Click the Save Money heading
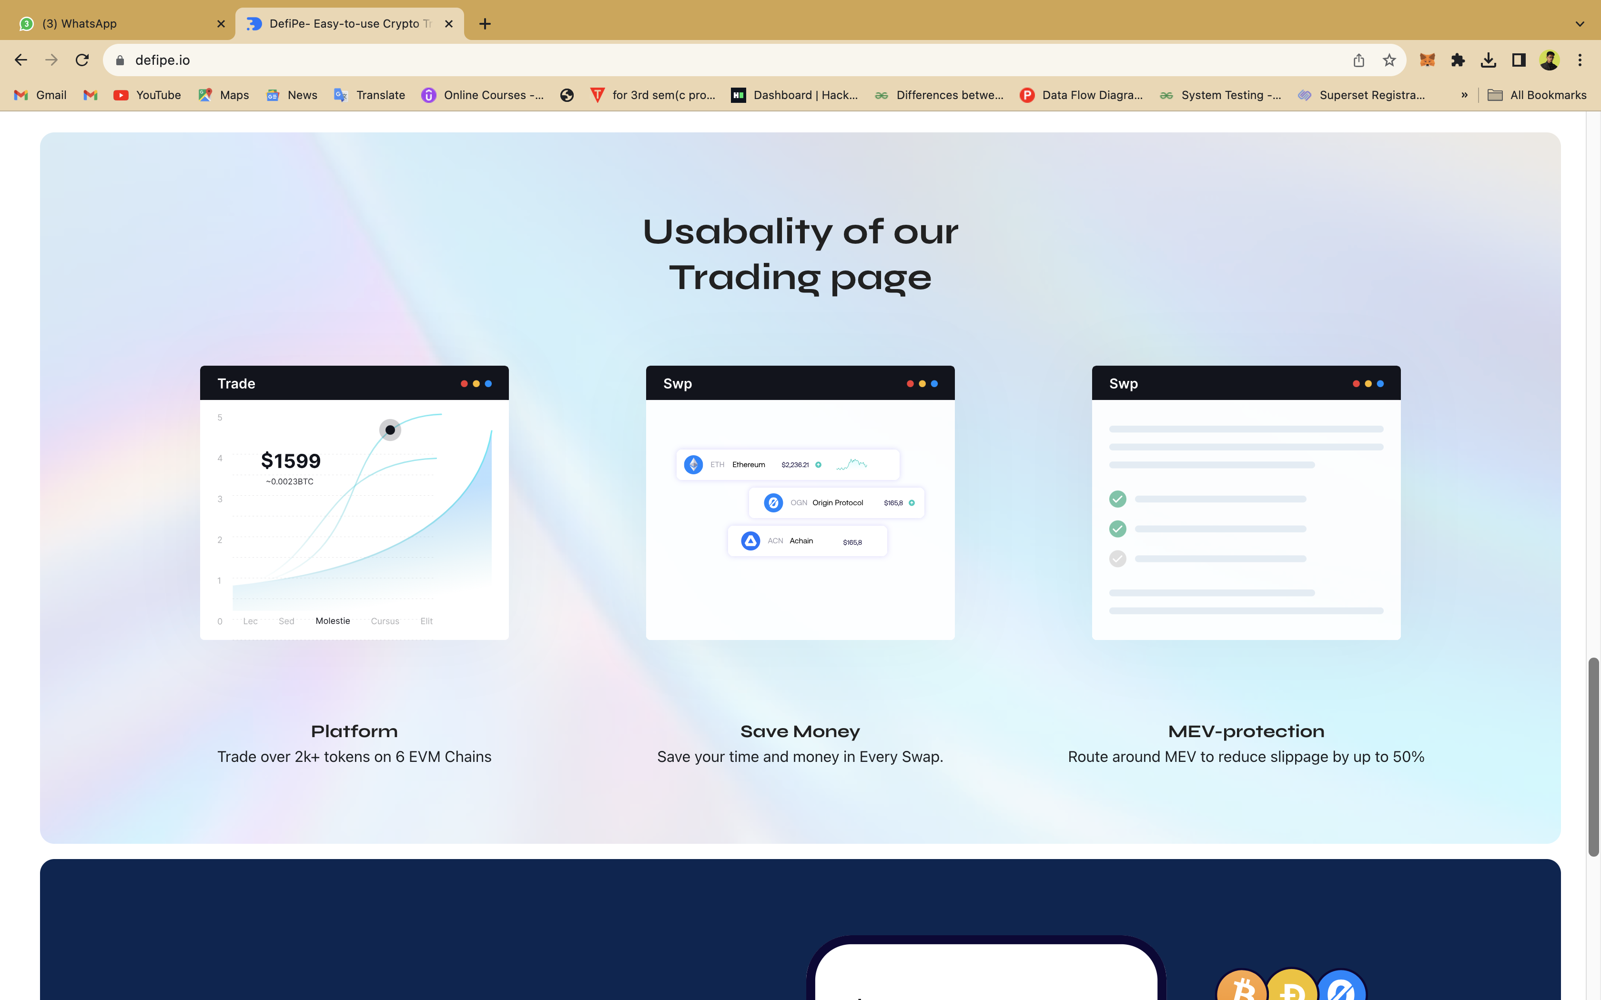The width and height of the screenshot is (1601, 1000). point(800,731)
